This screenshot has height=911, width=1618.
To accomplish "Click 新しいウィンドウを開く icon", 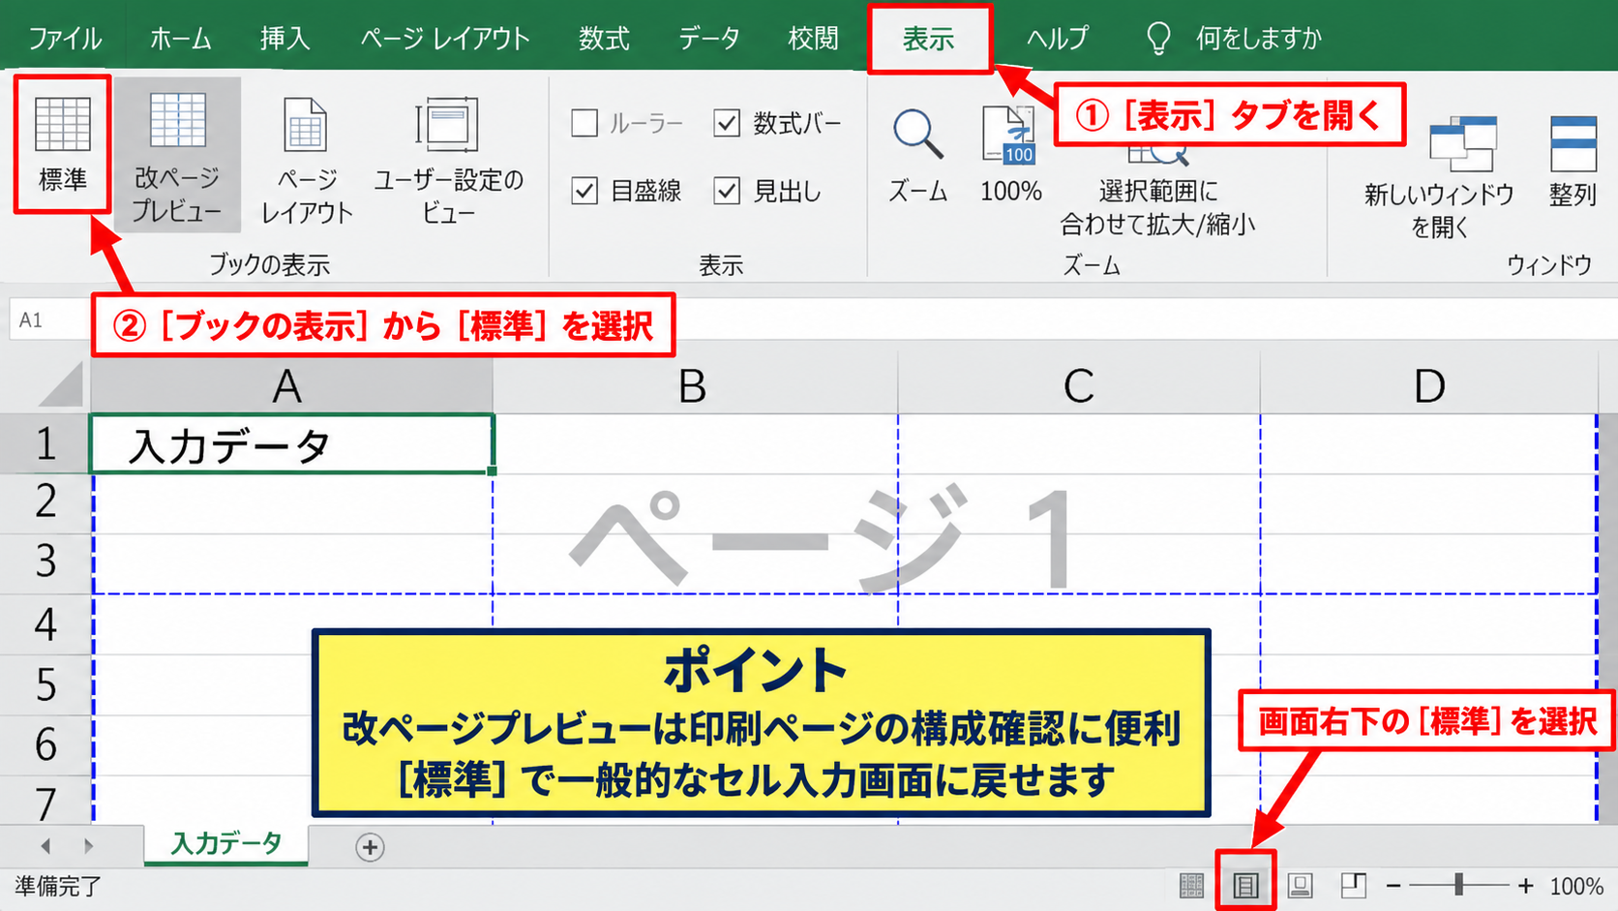I will pos(1439,177).
